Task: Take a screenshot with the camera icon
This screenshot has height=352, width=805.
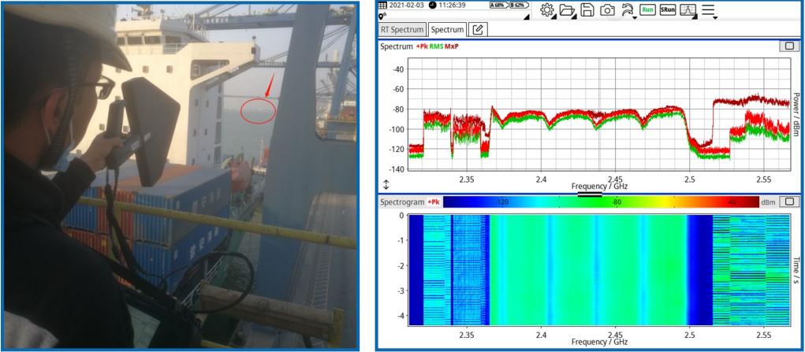Action: (x=607, y=9)
